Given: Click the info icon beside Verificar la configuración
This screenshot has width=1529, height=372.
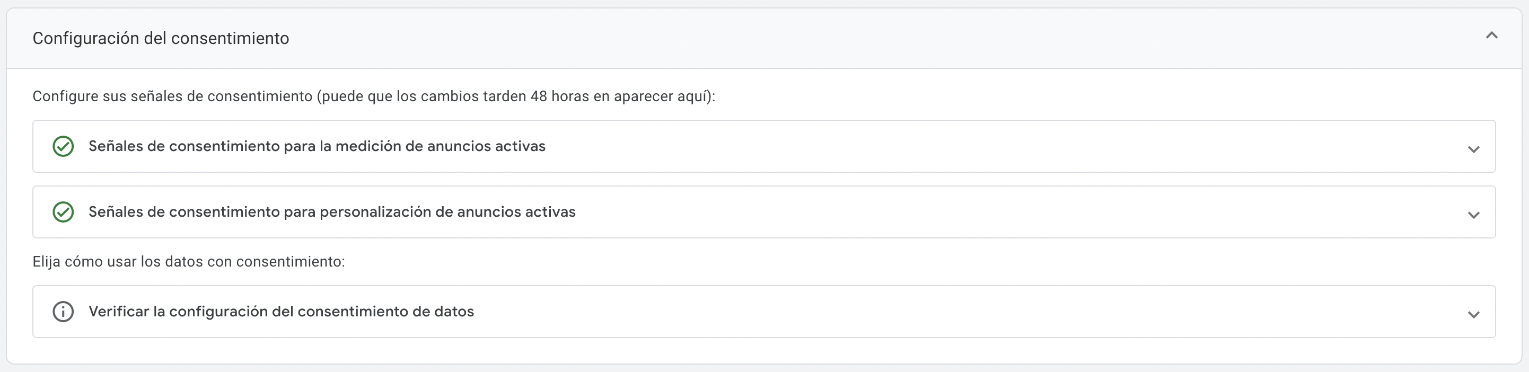Looking at the screenshot, I should coord(63,312).
